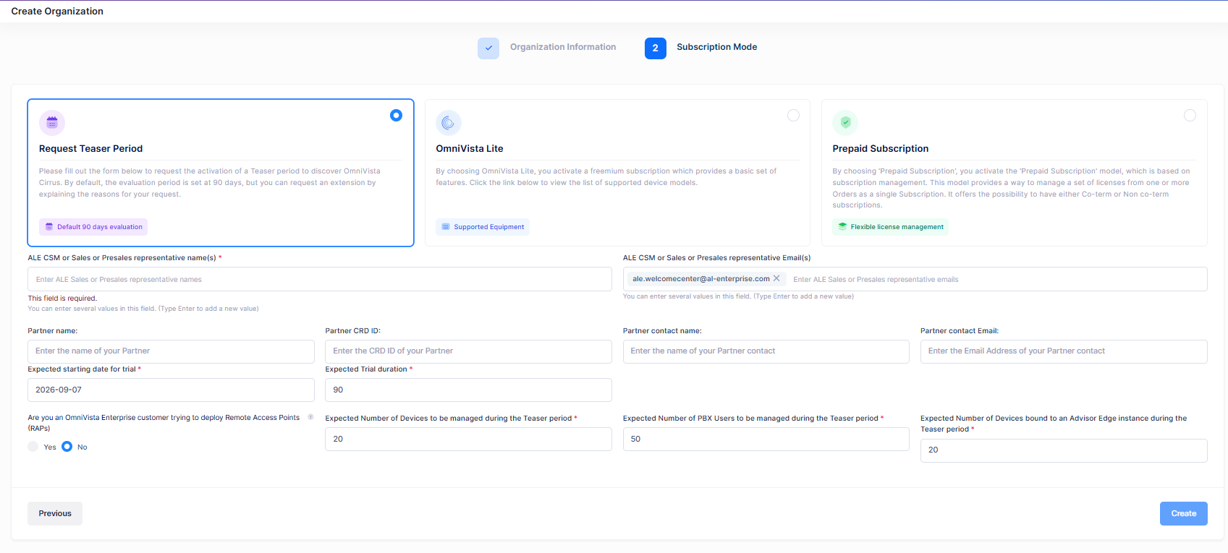
Task: Remove the ale.welcomecenter email tag
Action: [x=776, y=278]
